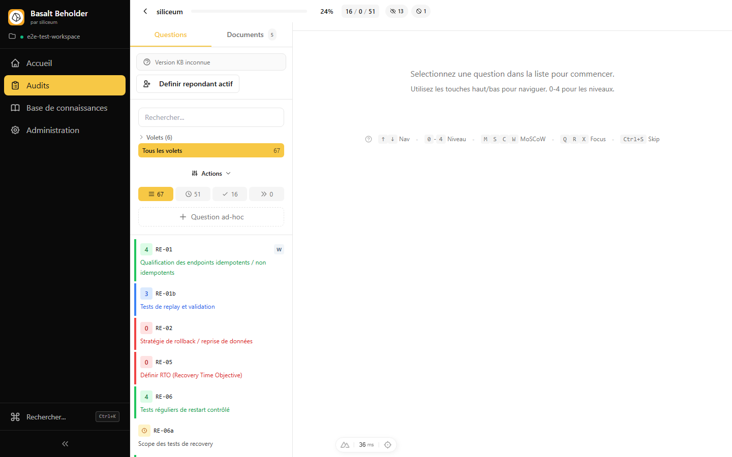Click the up arrow Nav key hint

pyautogui.click(x=383, y=139)
